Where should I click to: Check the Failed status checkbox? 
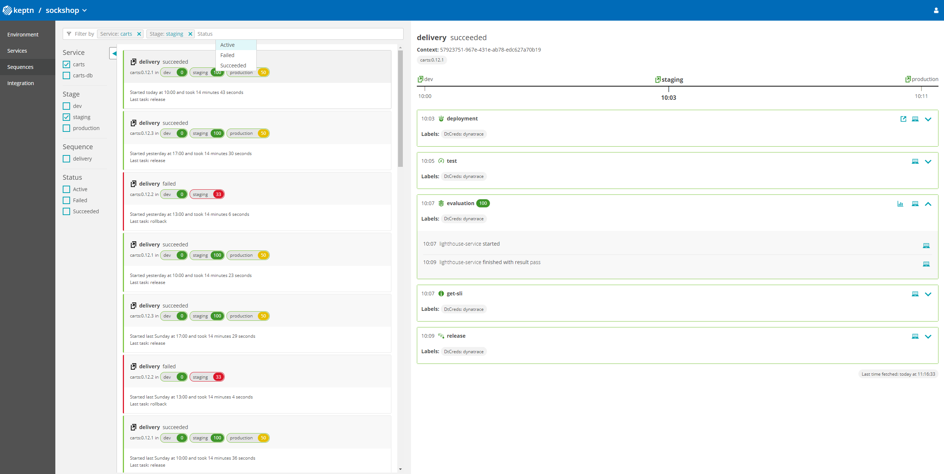[x=66, y=200]
